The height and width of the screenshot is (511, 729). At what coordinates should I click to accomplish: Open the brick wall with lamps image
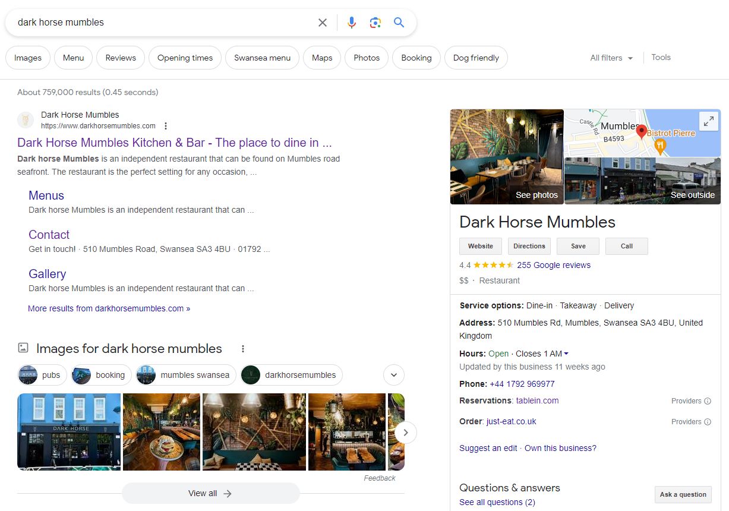coord(254,432)
